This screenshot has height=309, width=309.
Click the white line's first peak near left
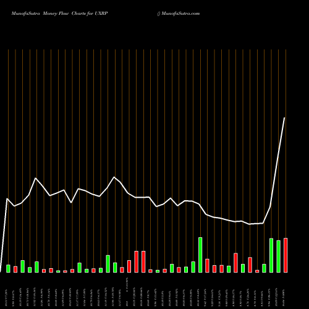[x=36, y=178]
